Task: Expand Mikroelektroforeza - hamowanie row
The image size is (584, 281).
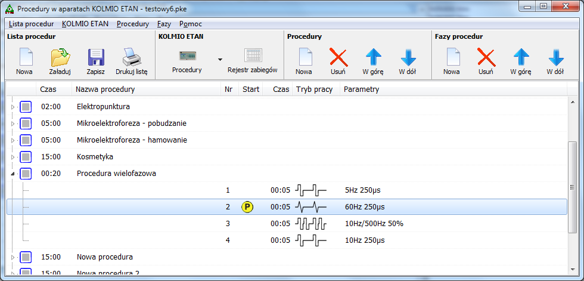Action: tap(13, 141)
